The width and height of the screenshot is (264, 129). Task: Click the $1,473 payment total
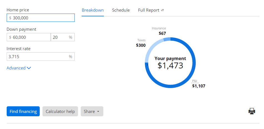pos(170,66)
